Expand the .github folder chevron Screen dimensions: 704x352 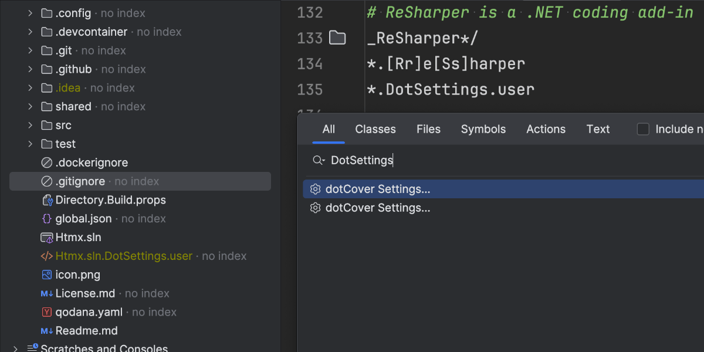(x=30, y=69)
